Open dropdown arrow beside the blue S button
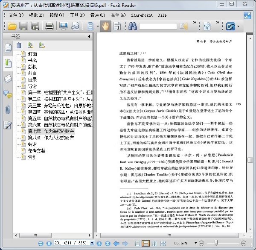This screenshot has height=250, width=256. click(238, 26)
